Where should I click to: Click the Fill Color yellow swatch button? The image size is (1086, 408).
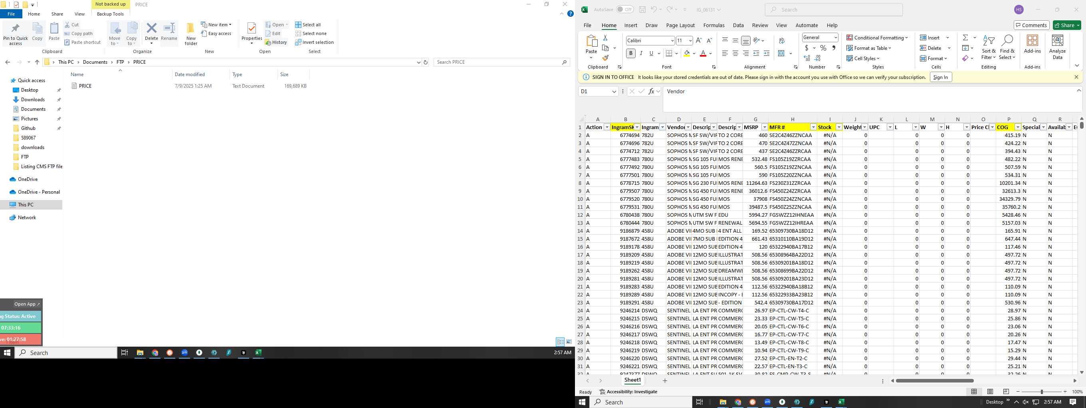[687, 53]
